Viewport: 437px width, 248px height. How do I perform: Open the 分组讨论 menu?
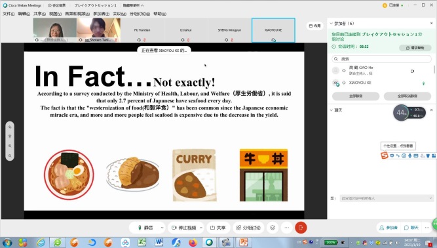140,14
